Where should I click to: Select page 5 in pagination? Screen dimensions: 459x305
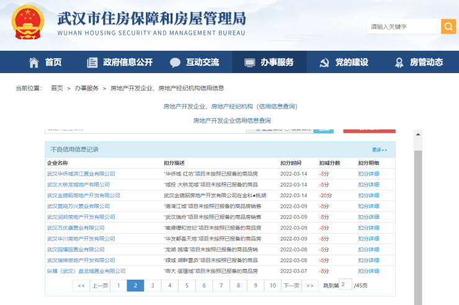click(x=187, y=286)
